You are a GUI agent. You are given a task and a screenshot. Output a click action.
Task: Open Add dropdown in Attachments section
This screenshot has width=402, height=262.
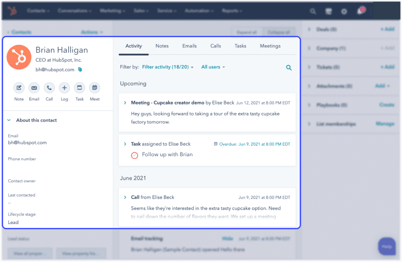(x=382, y=86)
